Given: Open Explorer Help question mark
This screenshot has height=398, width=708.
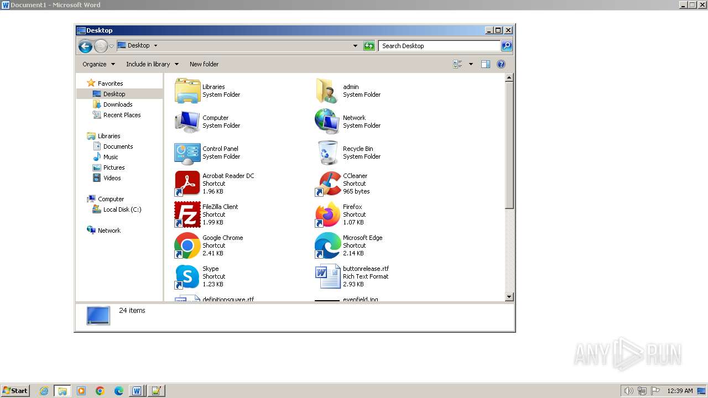Looking at the screenshot, I should click(x=501, y=64).
